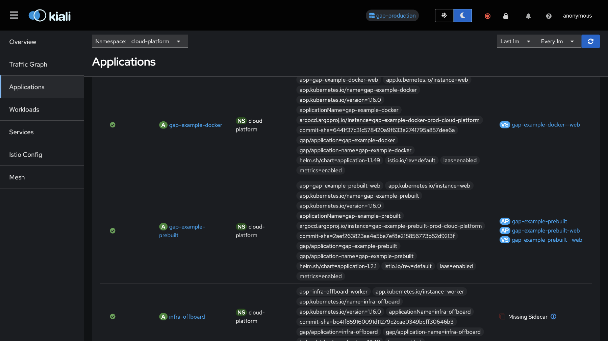Click label app=gap-example-docker-web
The width and height of the screenshot is (608, 341).
coord(339,80)
